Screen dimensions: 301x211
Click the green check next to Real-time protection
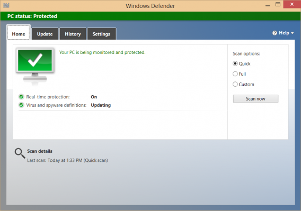tap(21, 97)
